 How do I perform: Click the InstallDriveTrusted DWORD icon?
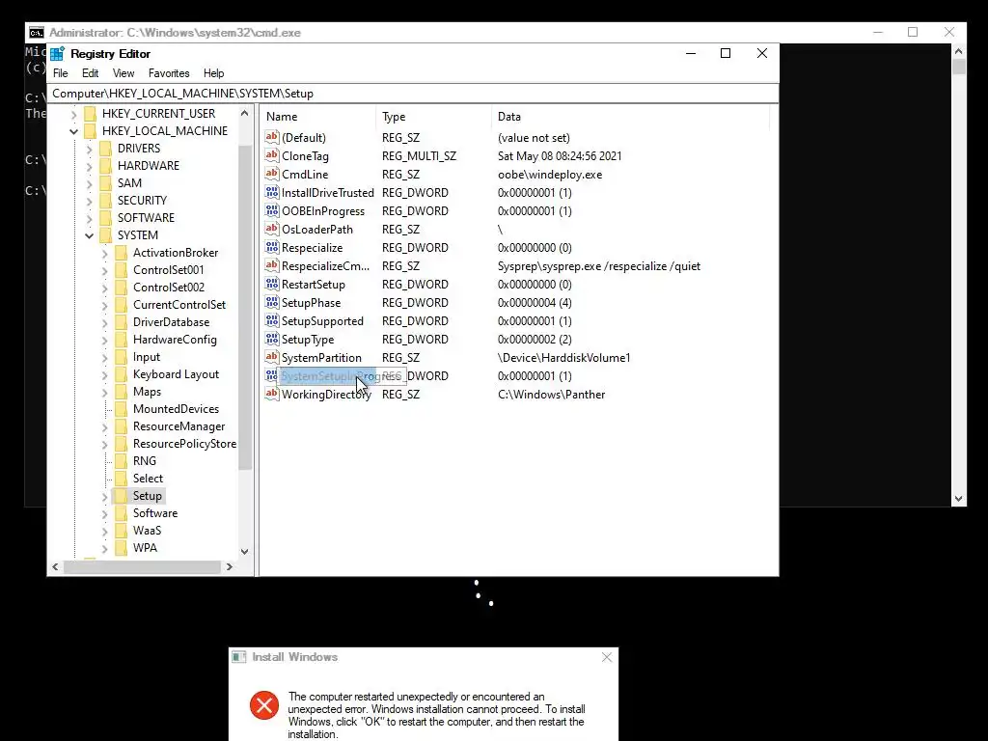coord(271,192)
